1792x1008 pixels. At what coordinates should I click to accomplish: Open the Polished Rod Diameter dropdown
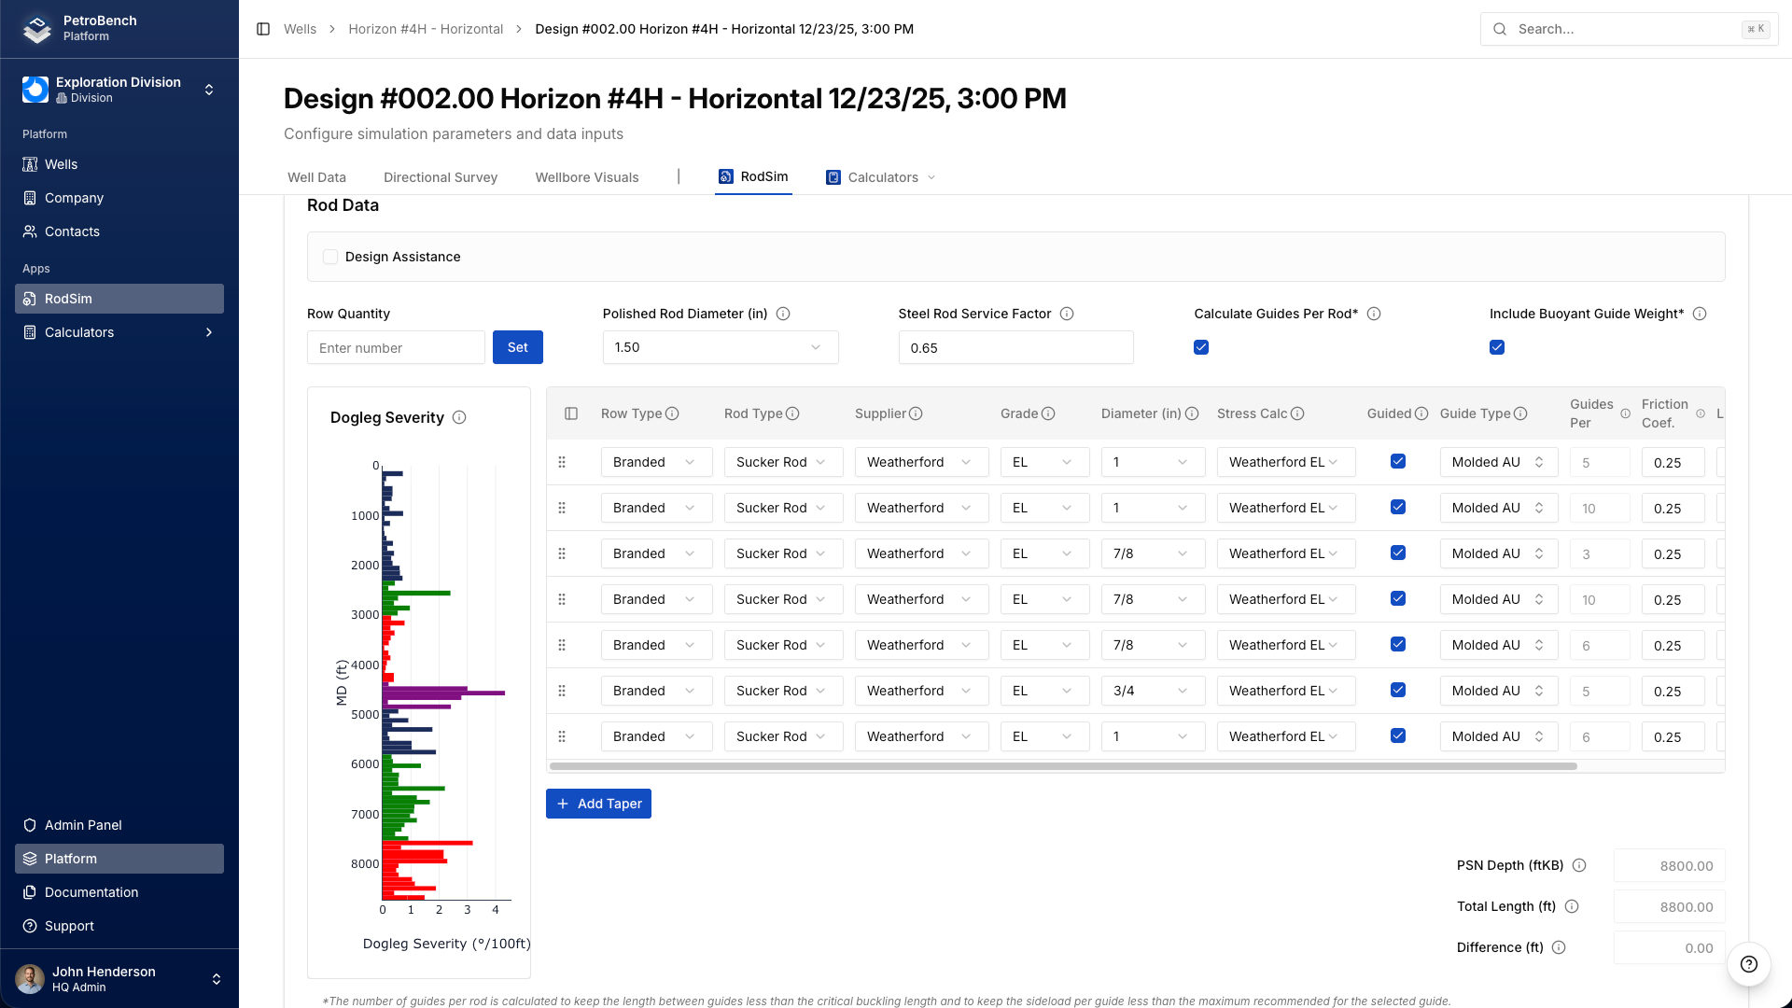pos(720,347)
